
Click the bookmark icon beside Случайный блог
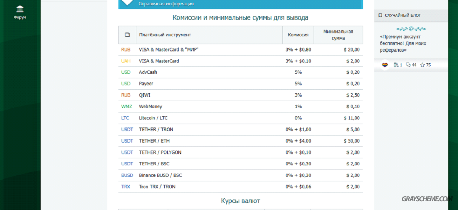pos(380,15)
